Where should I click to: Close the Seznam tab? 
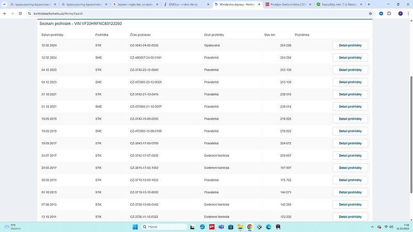click(157, 5)
